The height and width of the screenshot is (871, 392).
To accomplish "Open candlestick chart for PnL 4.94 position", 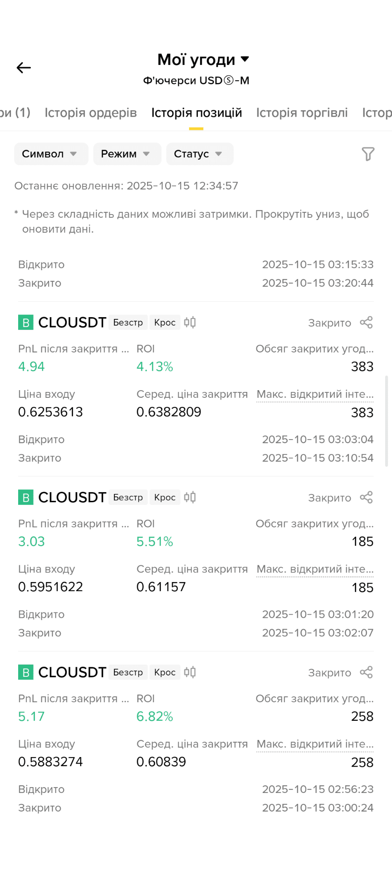I will tap(190, 323).
